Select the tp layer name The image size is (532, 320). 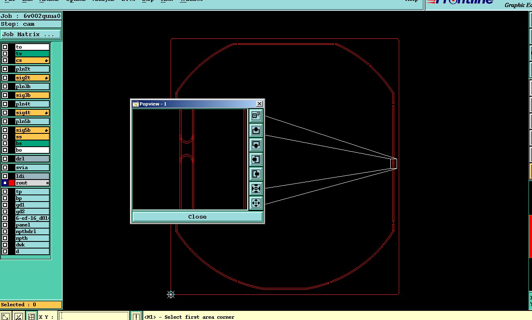coord(32,192)
